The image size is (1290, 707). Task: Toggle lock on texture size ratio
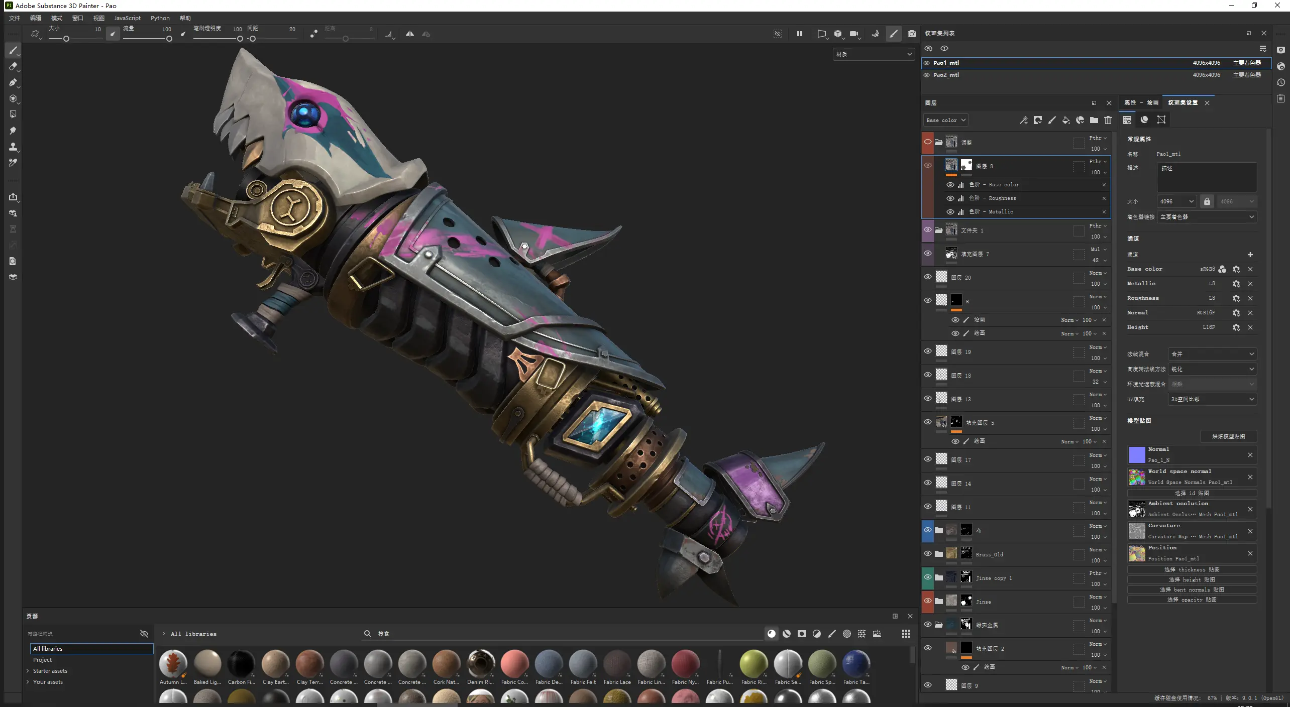coord(1207,201)
